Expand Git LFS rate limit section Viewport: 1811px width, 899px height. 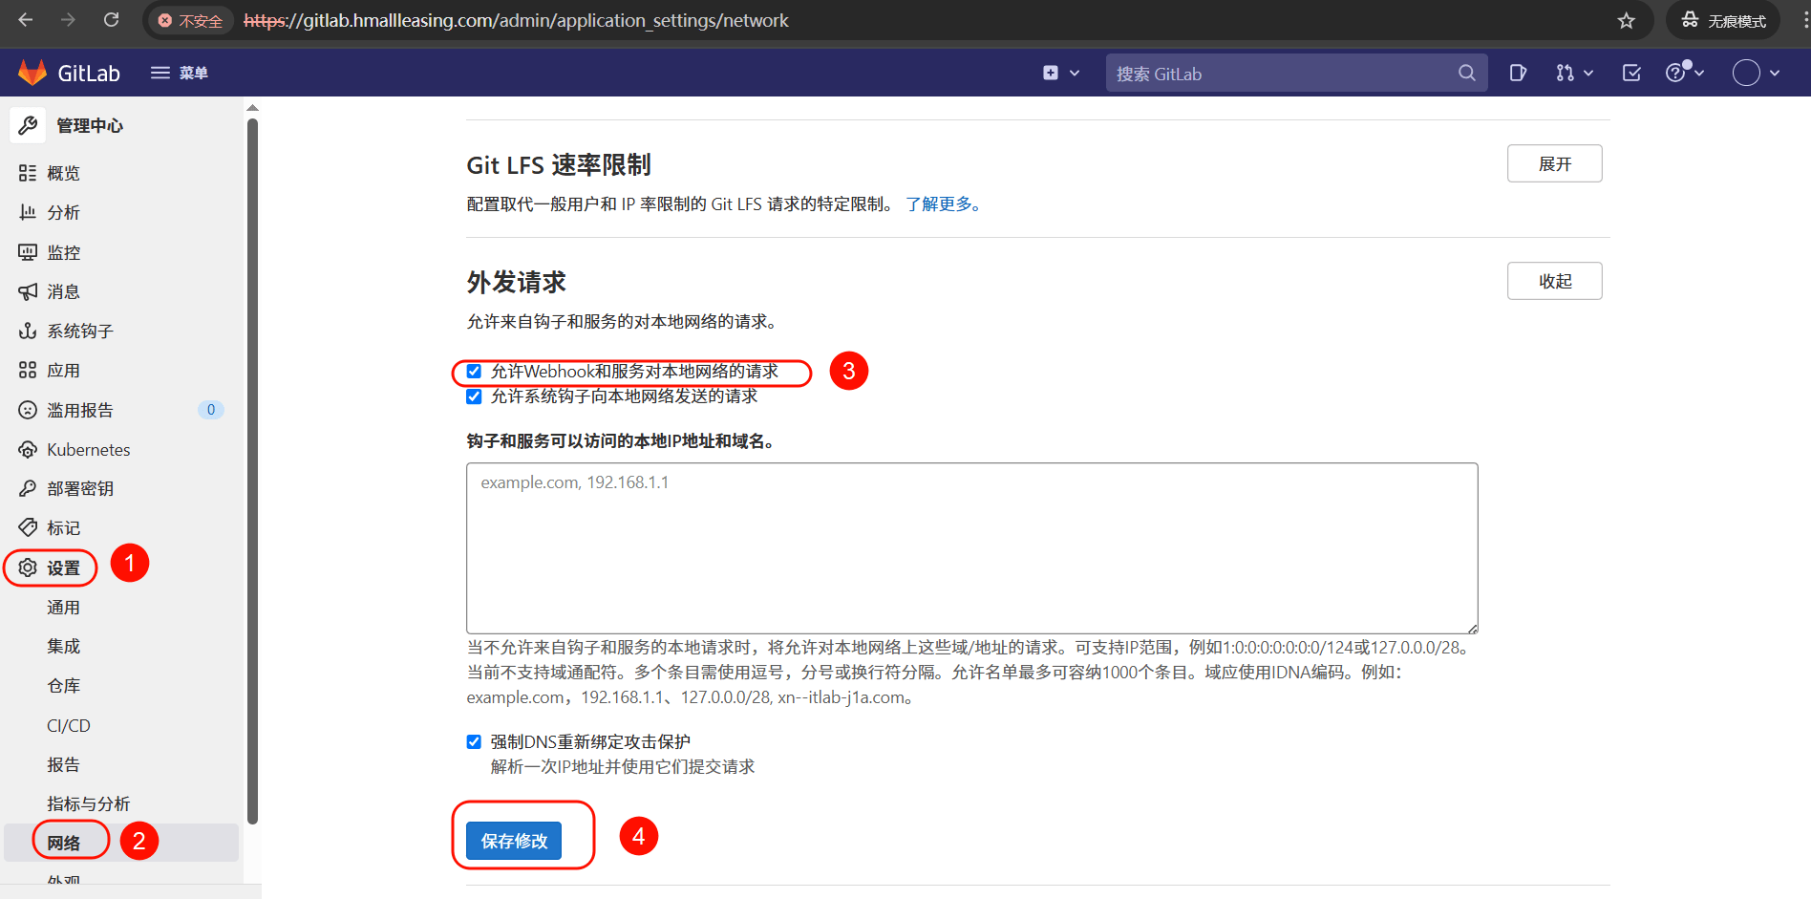coord(1554,163)
